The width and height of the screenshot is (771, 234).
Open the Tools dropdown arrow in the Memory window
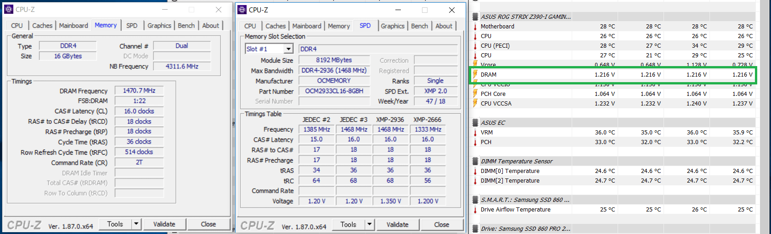[136, 224]
